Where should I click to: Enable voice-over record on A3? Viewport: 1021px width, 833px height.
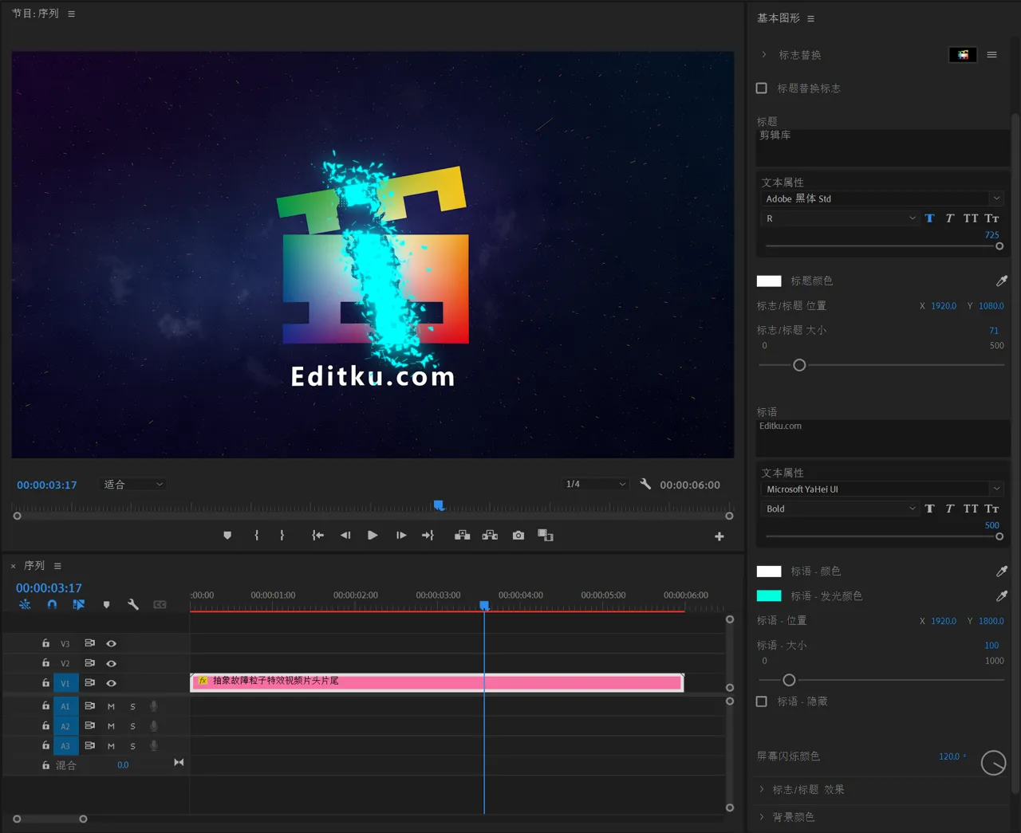[x=154, y=746]
